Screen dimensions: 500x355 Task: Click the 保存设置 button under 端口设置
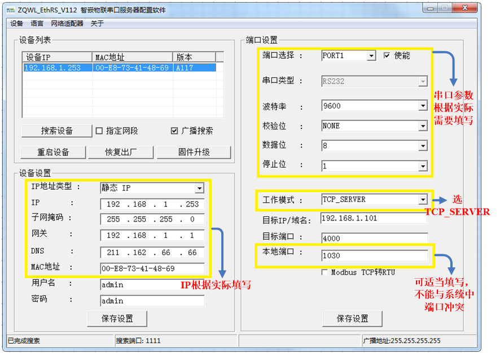click(353, 319)
